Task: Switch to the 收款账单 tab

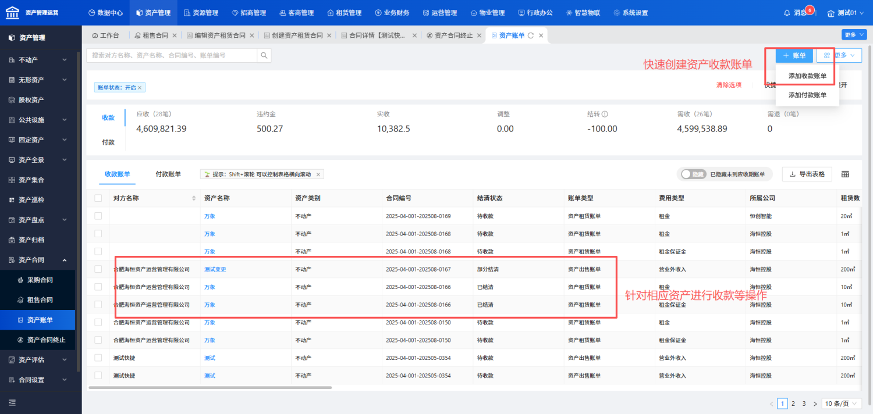Action: tap(117, 174)
